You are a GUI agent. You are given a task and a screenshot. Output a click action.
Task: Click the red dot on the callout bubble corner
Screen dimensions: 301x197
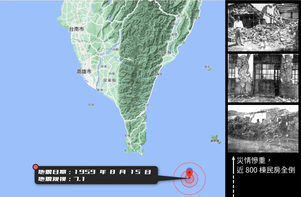[x=35, y=167]
